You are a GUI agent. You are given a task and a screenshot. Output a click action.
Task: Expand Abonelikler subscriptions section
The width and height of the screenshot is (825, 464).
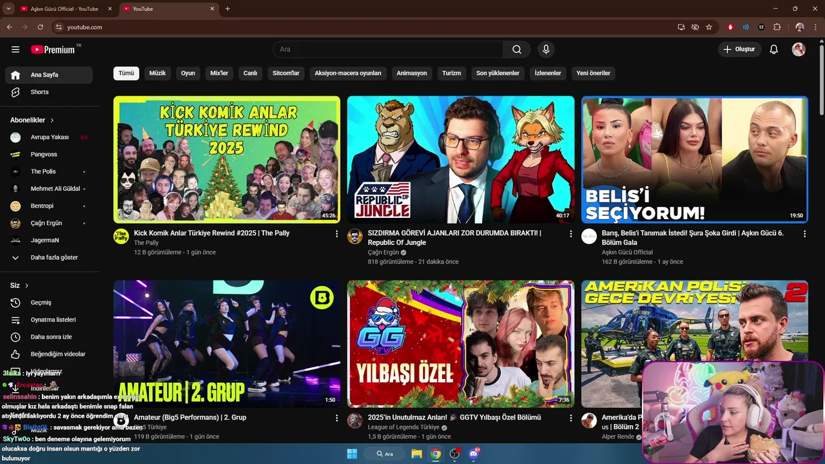point(32,120)
